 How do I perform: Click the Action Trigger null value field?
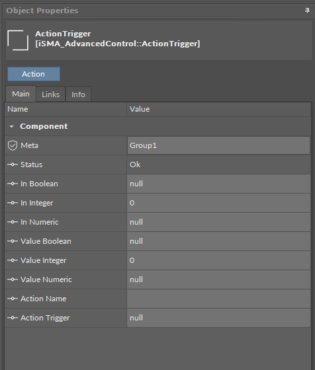click(218, 318)
